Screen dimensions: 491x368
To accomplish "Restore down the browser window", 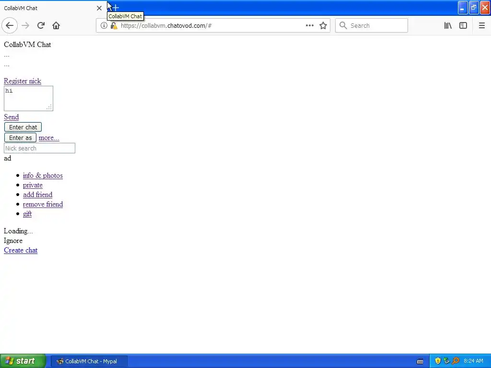I will [474, 8].
